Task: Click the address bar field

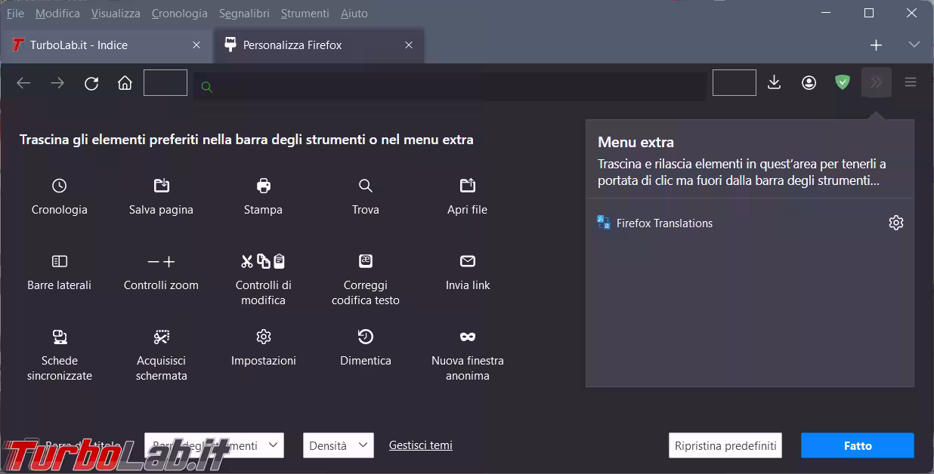Action: (x=453, y=87)
